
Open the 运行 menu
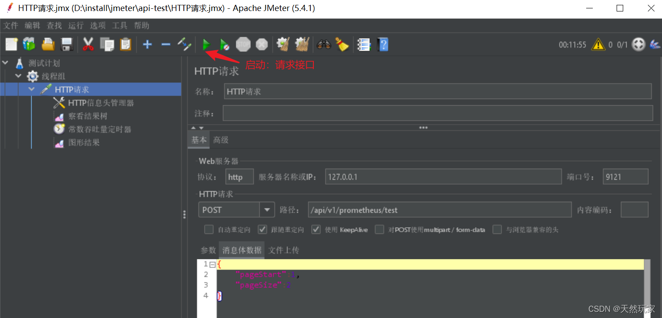76,26
